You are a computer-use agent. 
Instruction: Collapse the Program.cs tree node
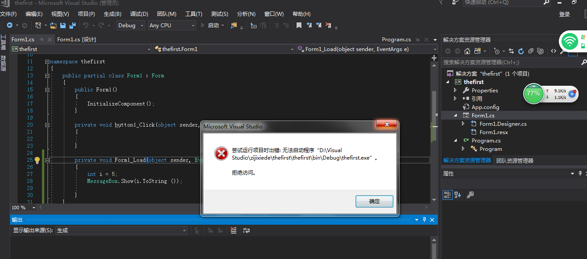(x=456, y=141)
